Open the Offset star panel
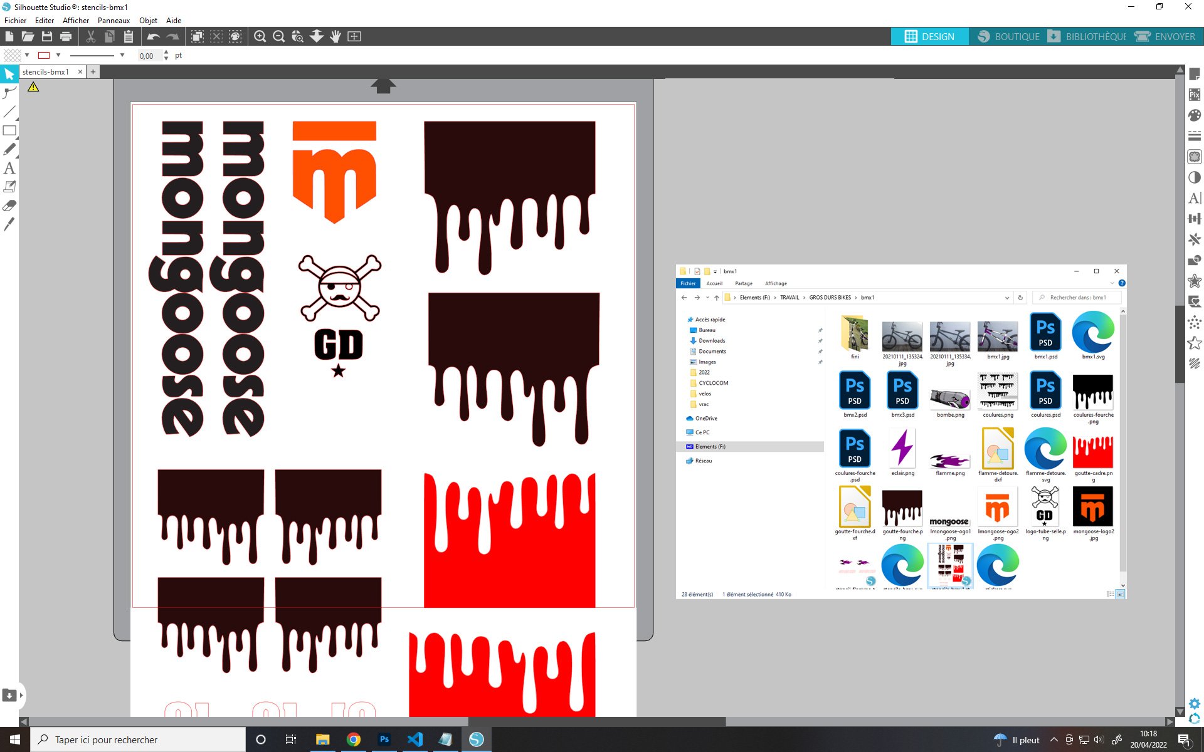 click(1195, 281)
